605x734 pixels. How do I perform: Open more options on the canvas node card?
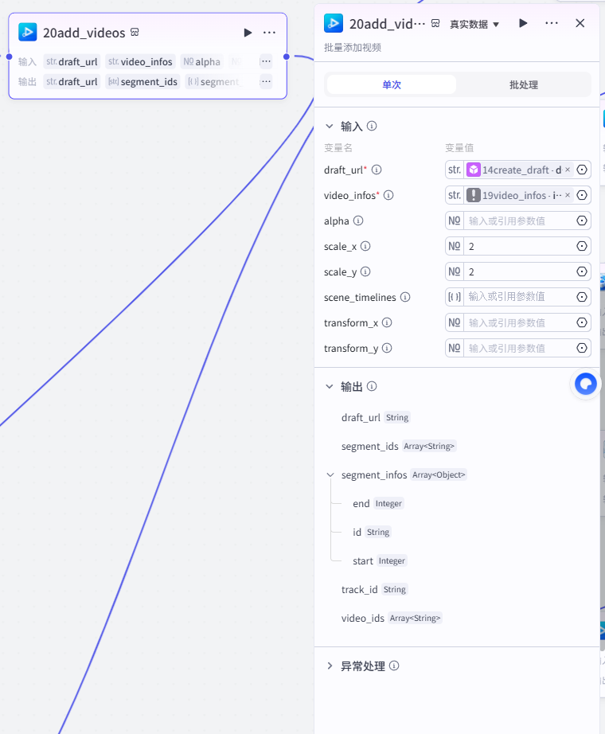[269, 33]
